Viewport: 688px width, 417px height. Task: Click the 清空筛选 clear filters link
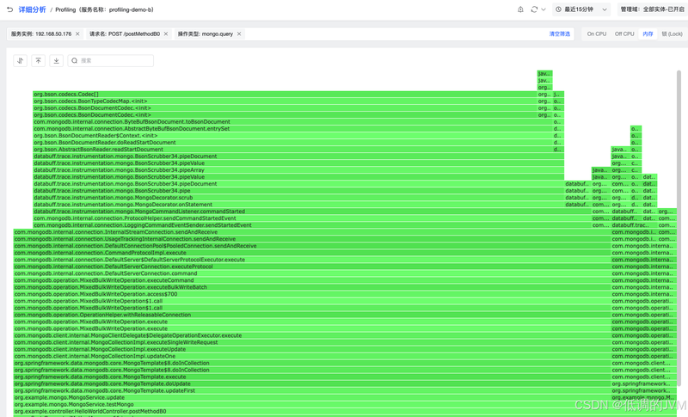pos(559,34)
